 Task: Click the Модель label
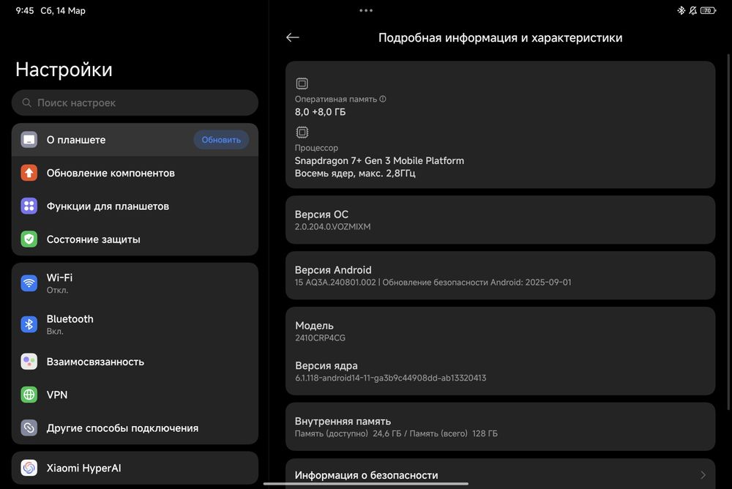point(314,326)
